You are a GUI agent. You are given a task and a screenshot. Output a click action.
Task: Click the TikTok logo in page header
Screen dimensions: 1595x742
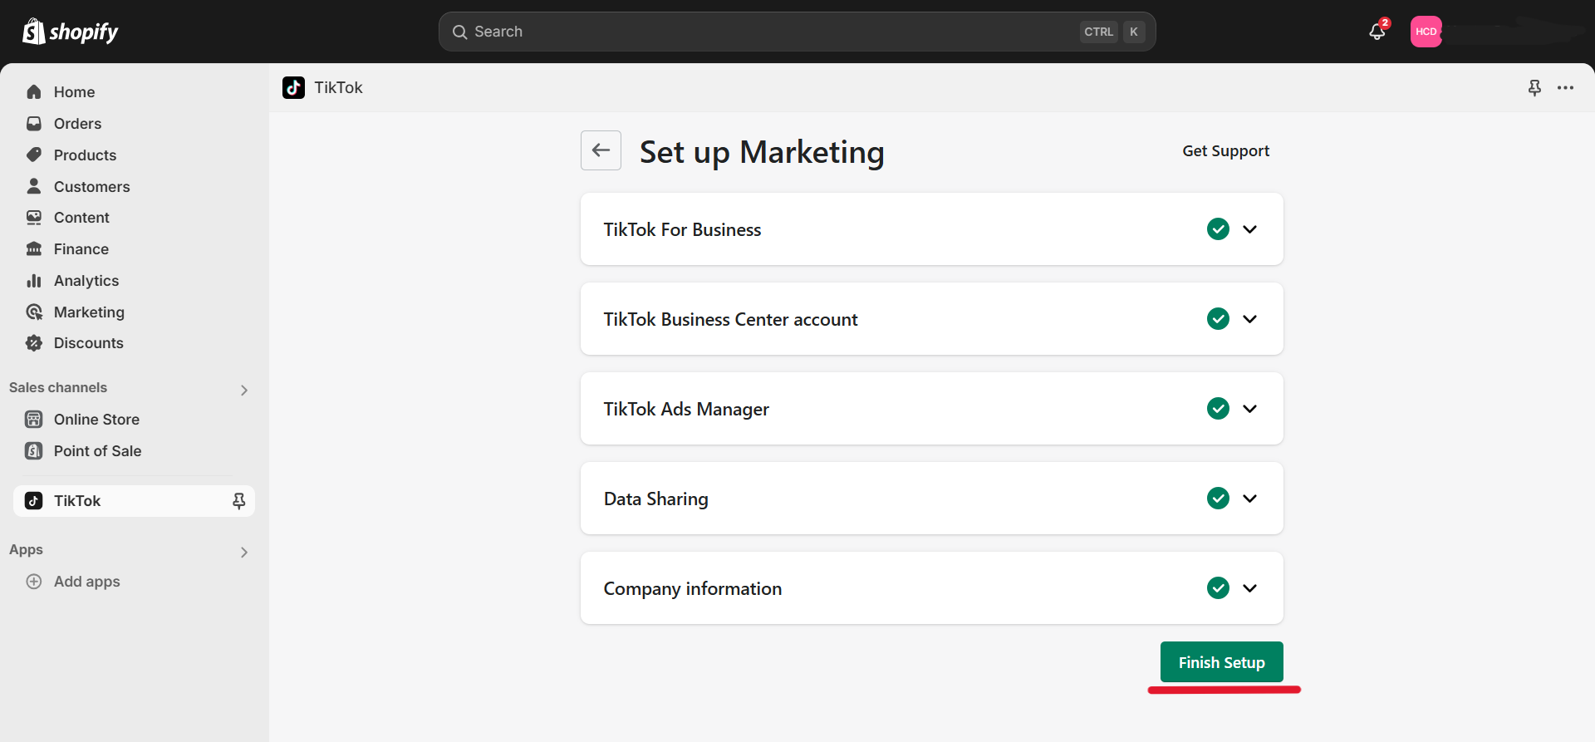point(293,88)
